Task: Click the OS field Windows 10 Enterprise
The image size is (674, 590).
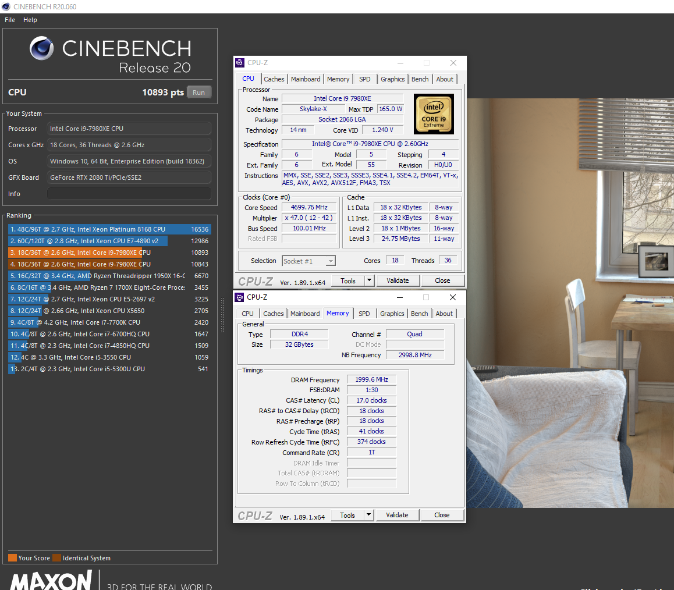Action: click(129, 161)
